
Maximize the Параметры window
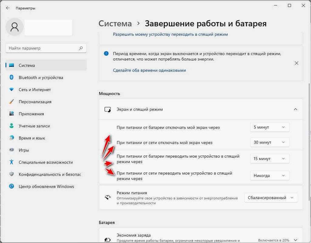(289, 5)
